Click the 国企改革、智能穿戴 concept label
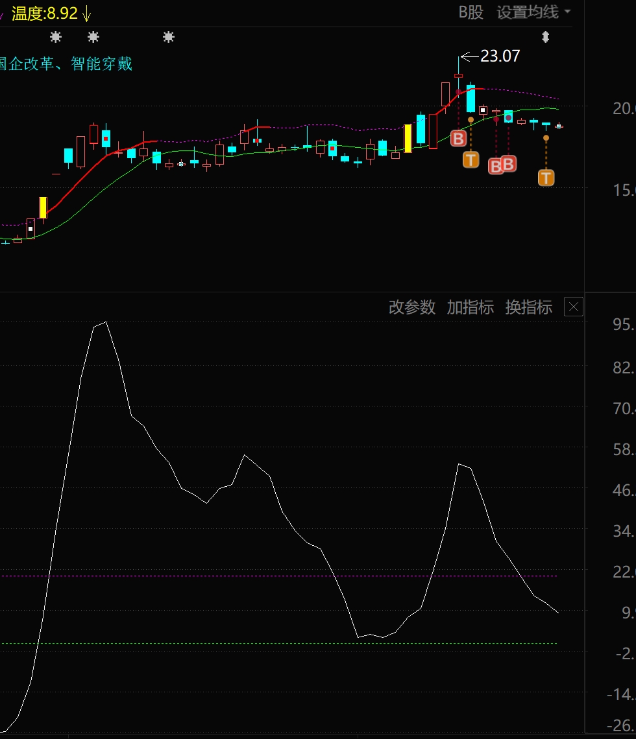636x739 pixels. pyautogui.click(x=66, y=64)
